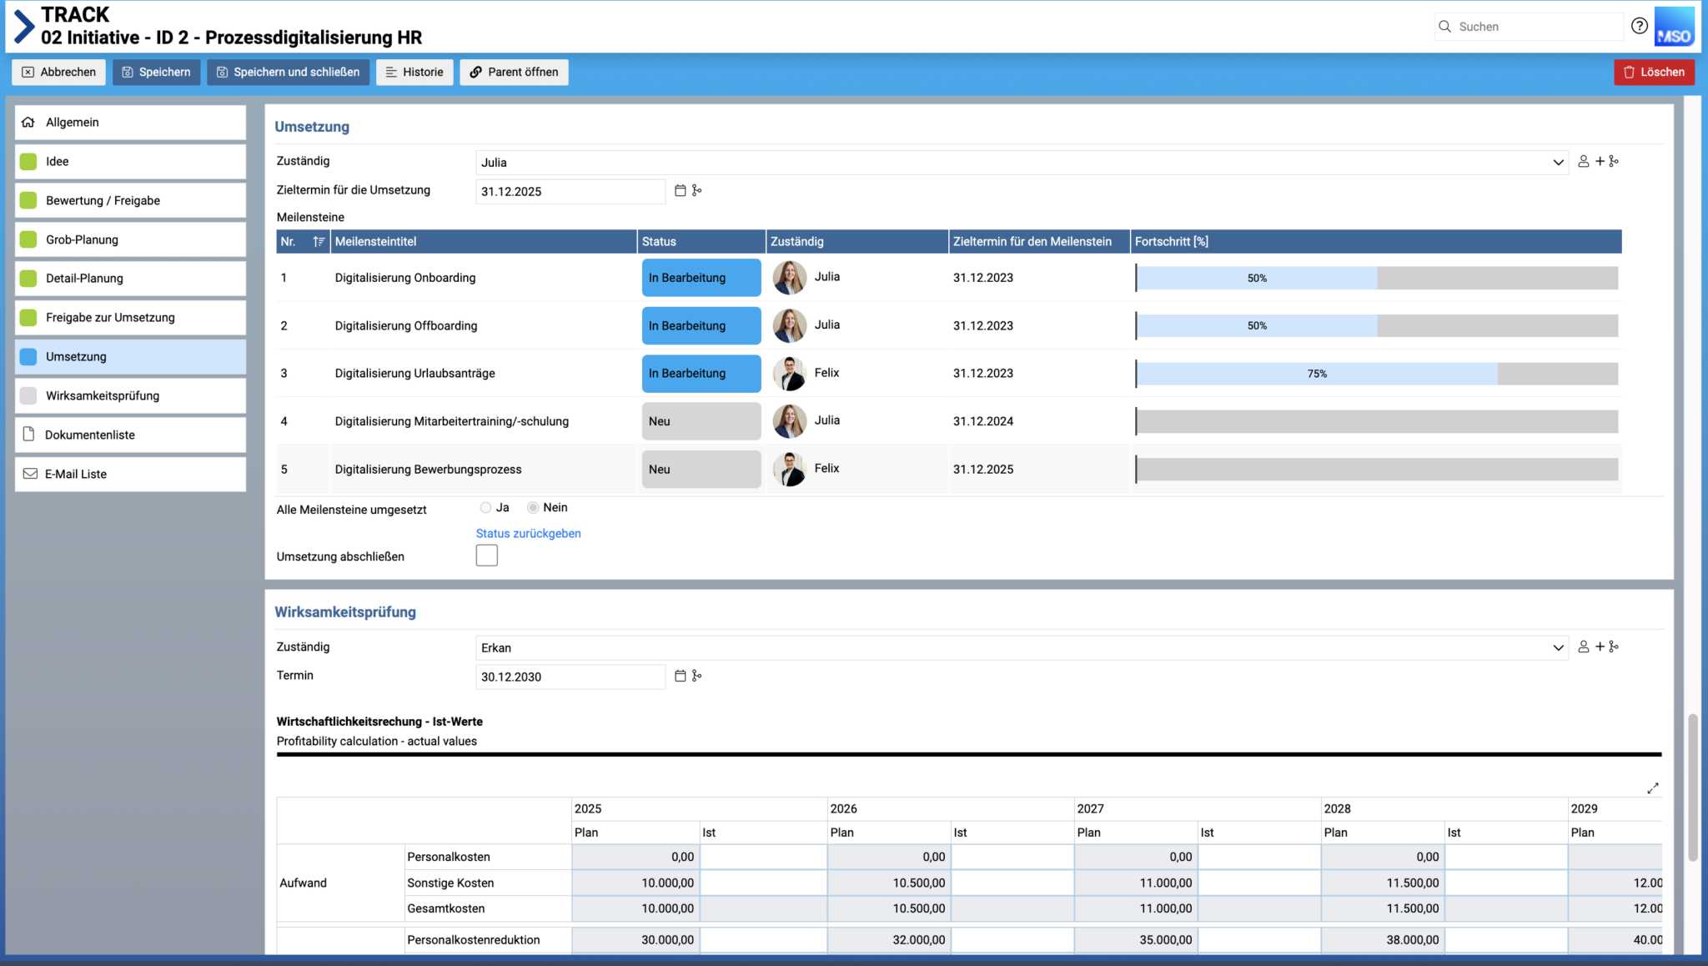Click progress bar of Digitalisierung Urlaubsanträge

(1376, 374)
